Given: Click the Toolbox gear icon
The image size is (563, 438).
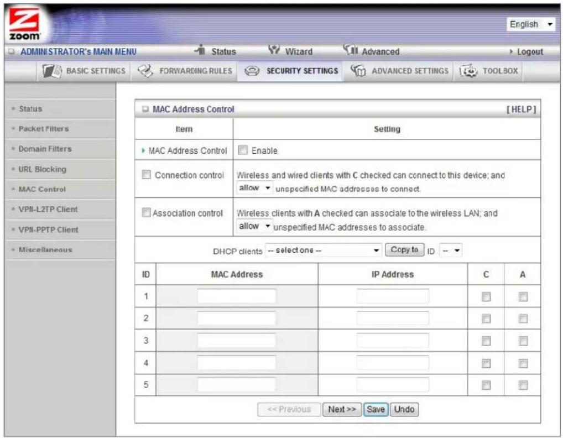Looking at the screenshot, I should (468, 71).
